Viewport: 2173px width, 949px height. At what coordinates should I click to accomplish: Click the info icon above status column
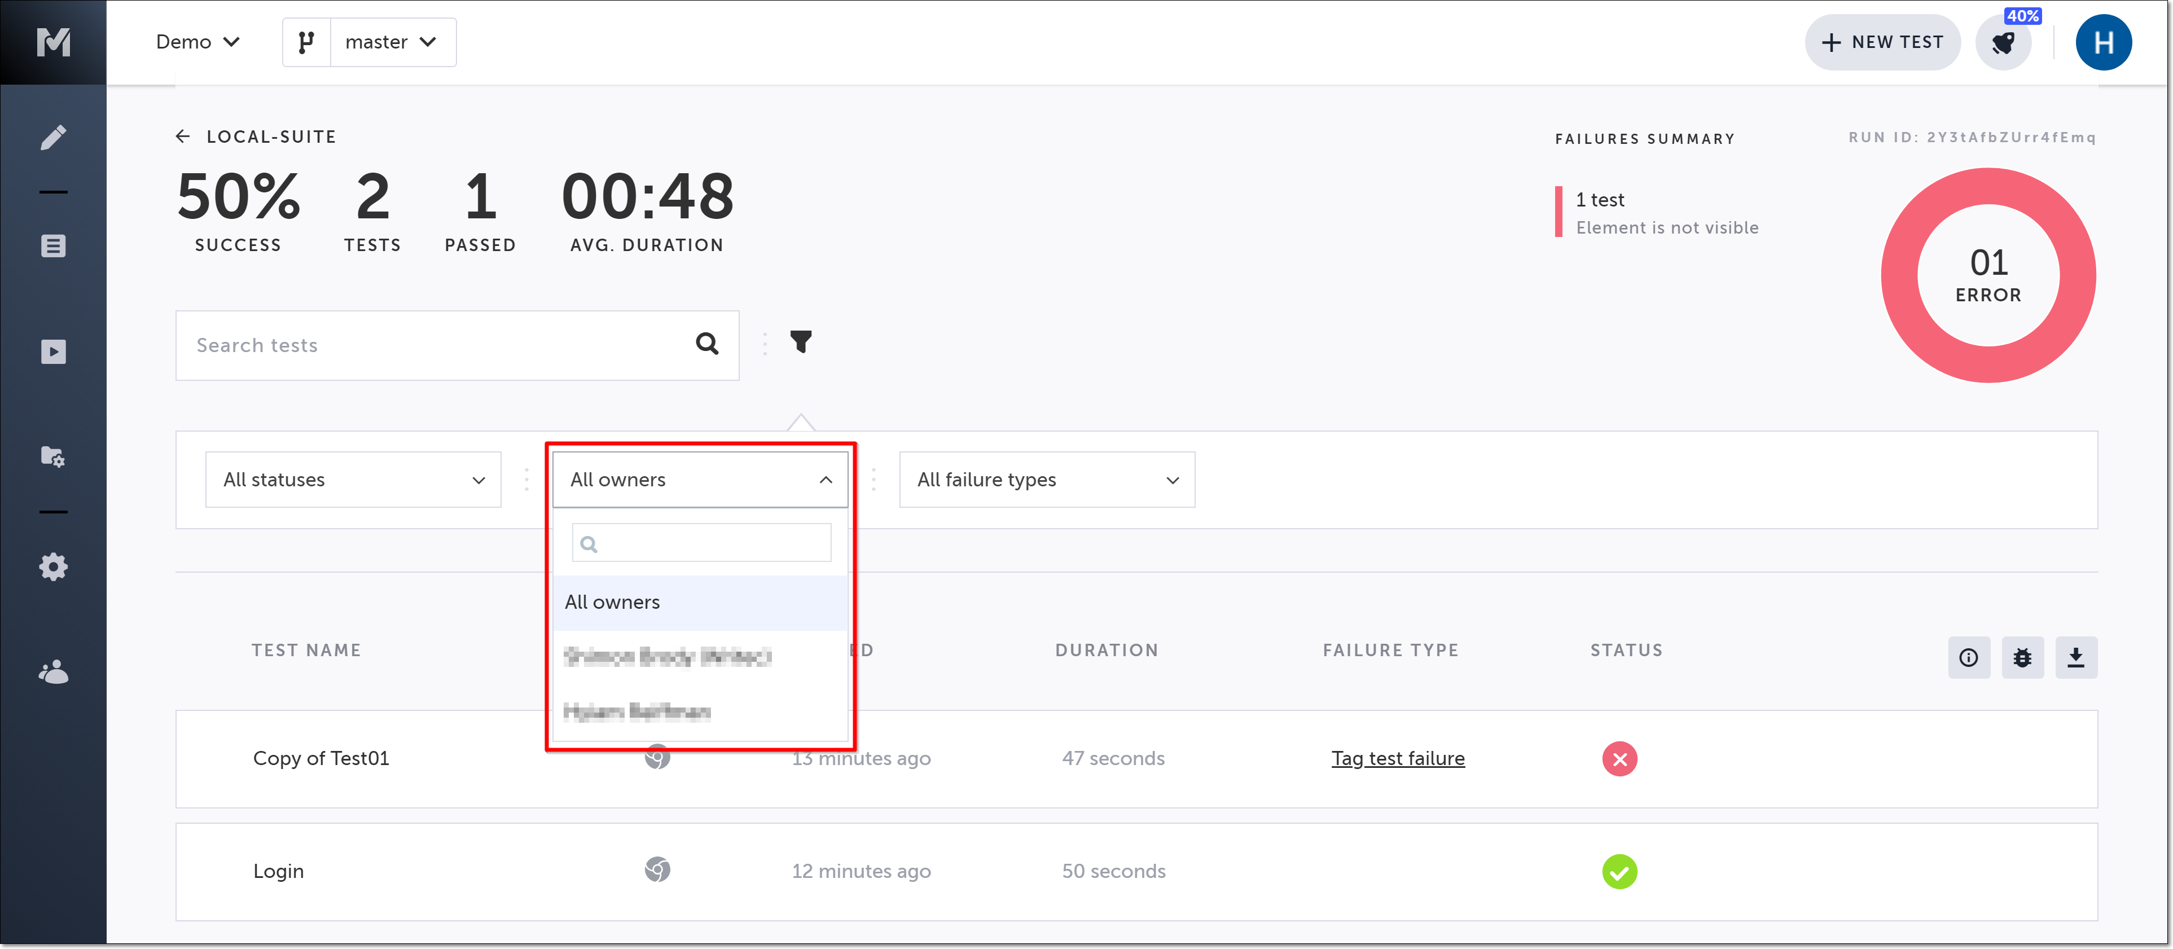click(1968, 658)
